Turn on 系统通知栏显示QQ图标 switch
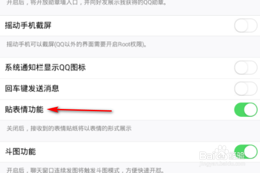Viewport: 260px width, 173px height. (x=246, y=68)
